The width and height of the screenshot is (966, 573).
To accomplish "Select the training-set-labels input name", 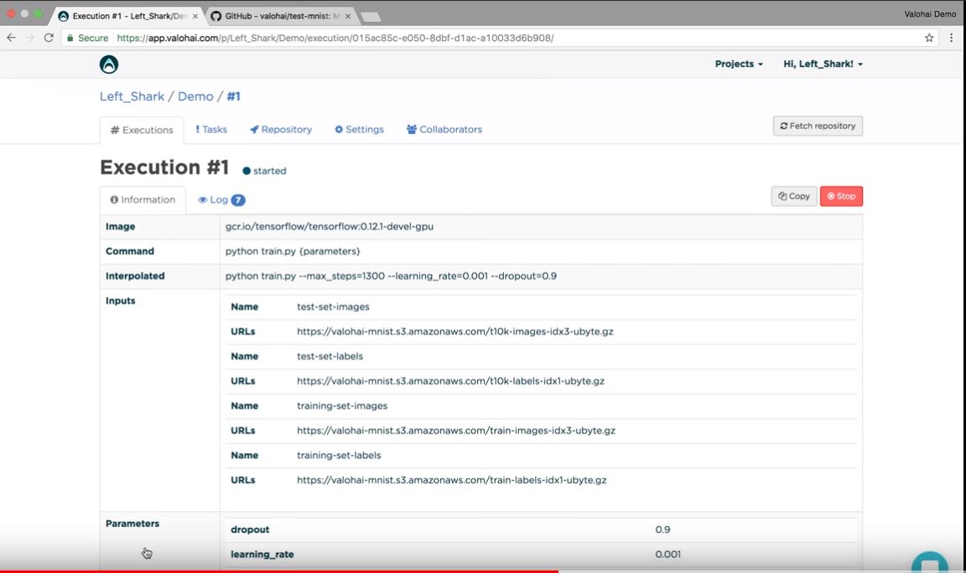I will 339,456.
